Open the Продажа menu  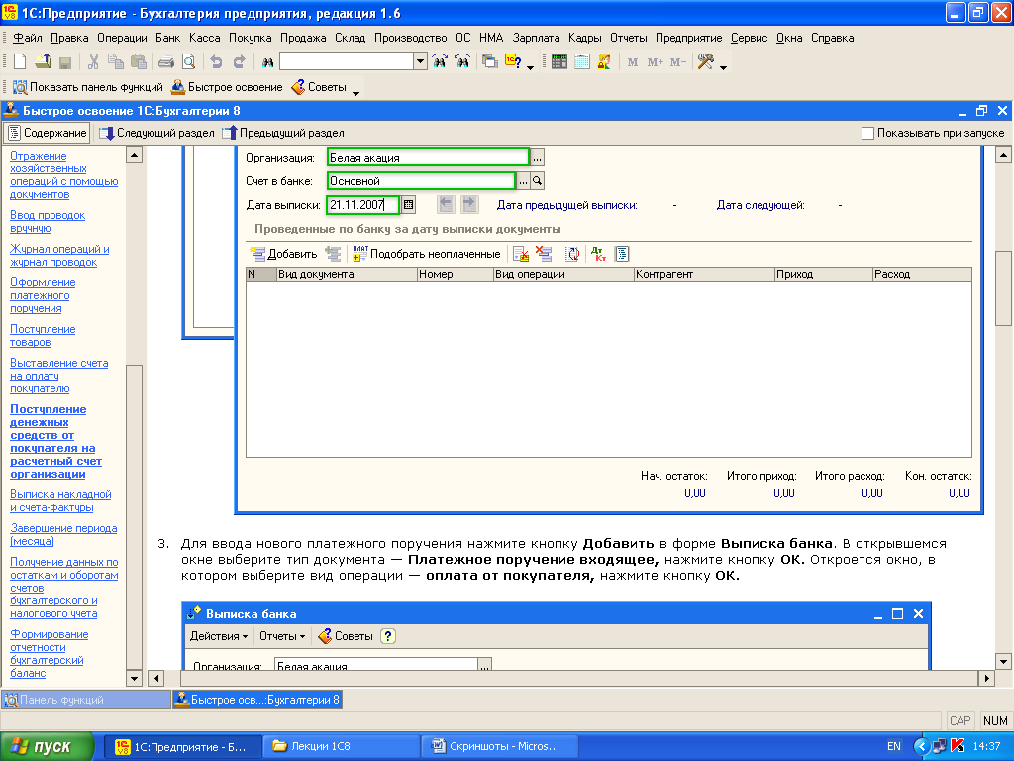[303, 38]
